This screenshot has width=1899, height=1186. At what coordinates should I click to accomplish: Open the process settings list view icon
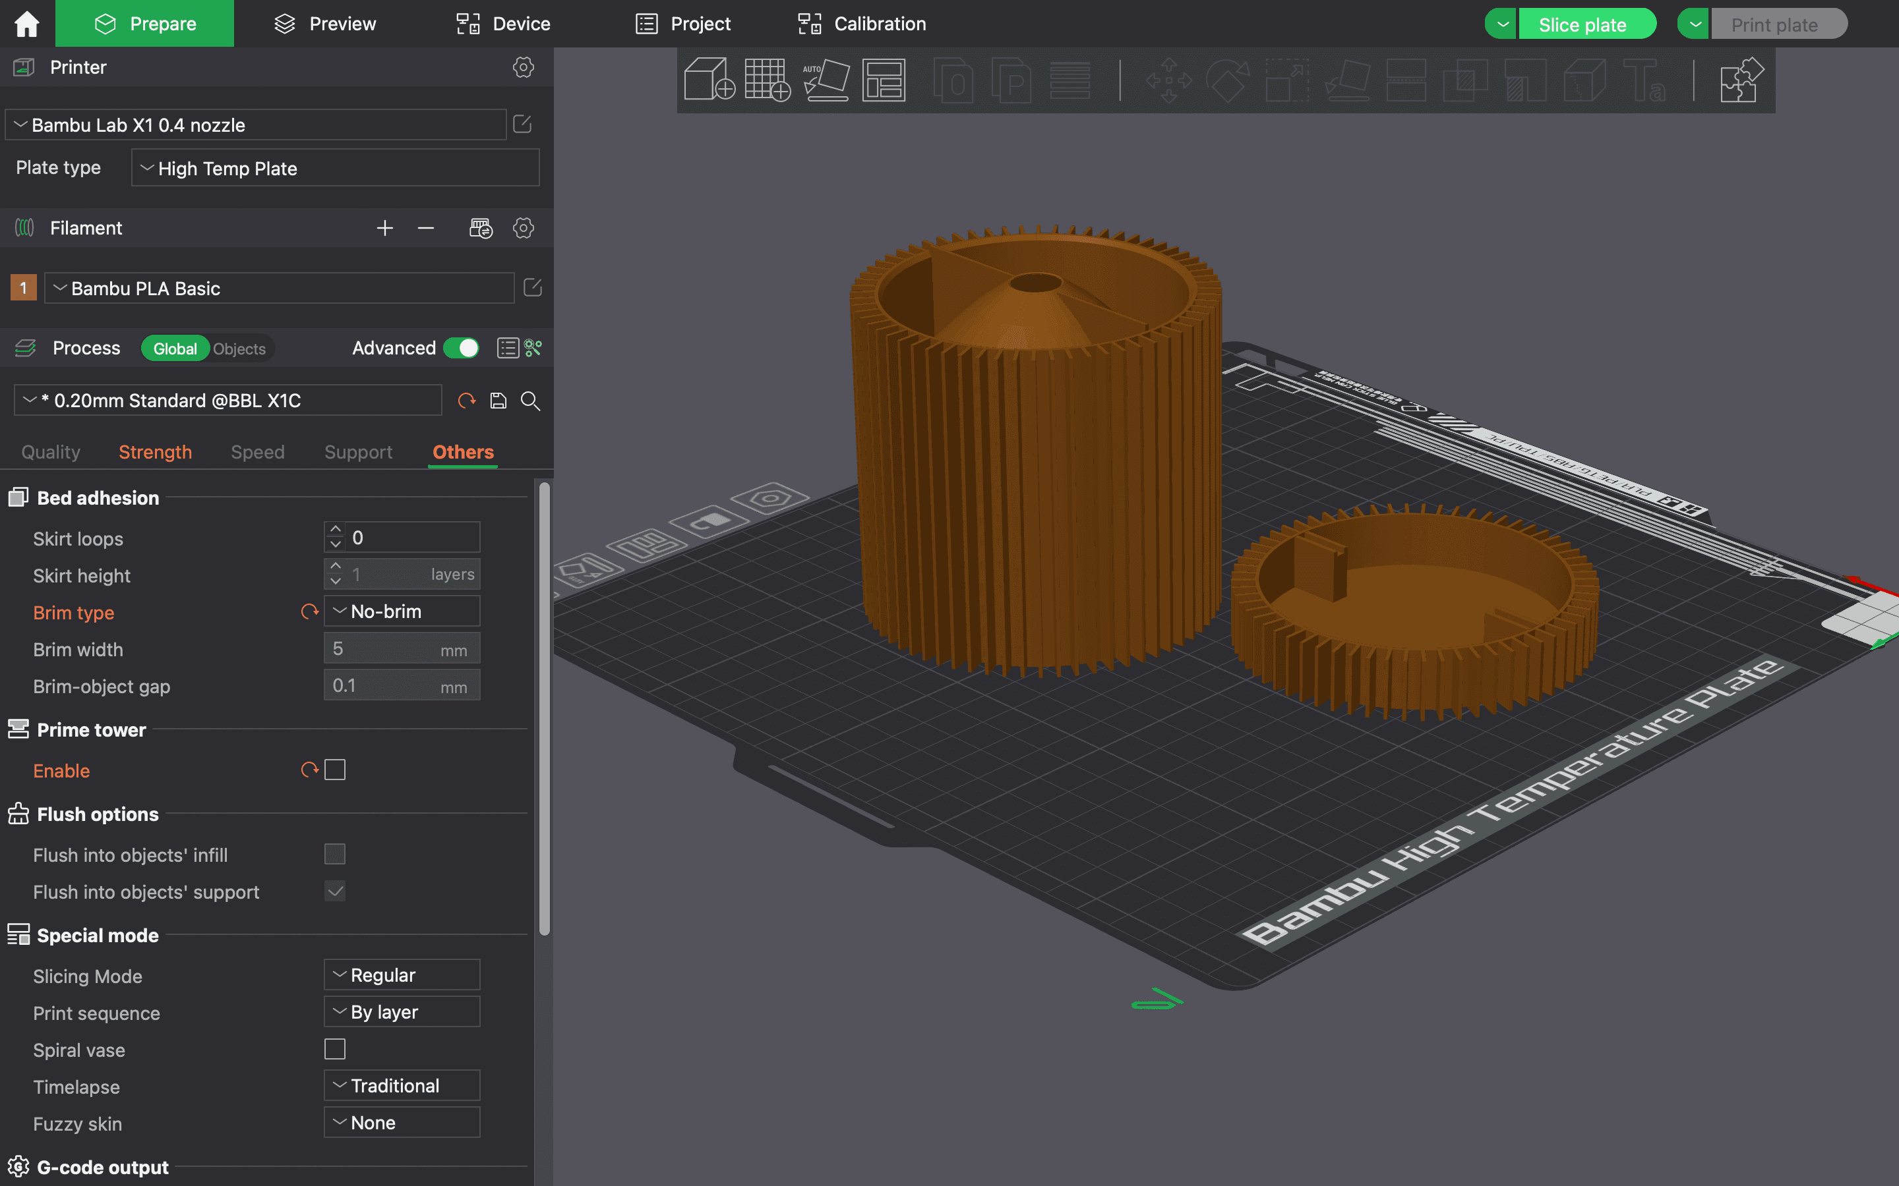click(x=508, y=347)
